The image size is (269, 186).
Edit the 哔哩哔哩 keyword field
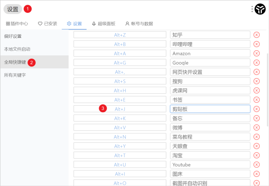[210, 44]
